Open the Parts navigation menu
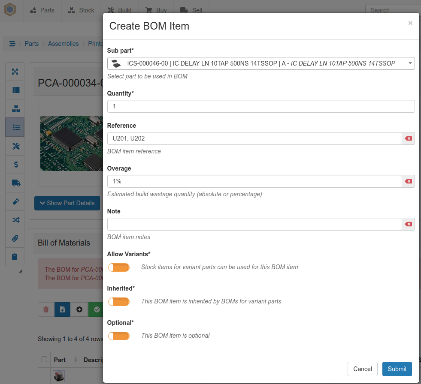The width and height of the screenshot is (421, 384). [x=42, y=10]
